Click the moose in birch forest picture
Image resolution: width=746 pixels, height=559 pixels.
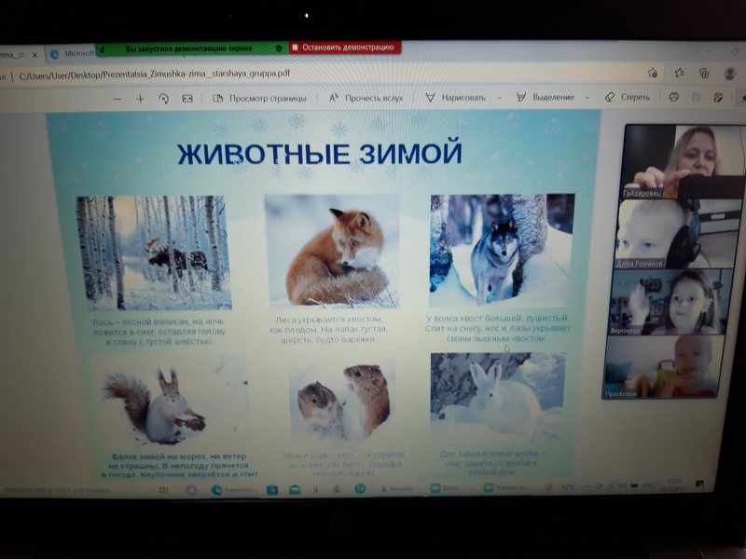[x=154, y=252]
